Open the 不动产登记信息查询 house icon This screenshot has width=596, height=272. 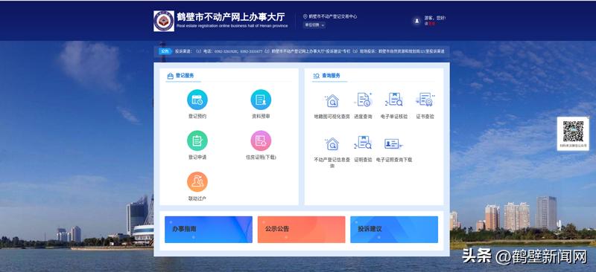click(332, 143)
